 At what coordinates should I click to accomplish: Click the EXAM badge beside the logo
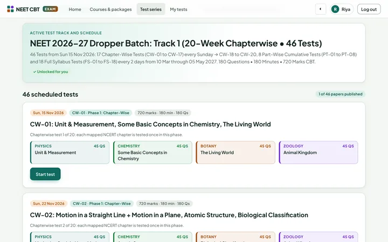point(50,9)
